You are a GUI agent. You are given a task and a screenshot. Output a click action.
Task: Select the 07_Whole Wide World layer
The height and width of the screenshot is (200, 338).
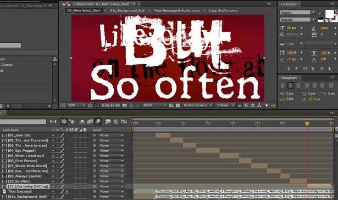27,166
